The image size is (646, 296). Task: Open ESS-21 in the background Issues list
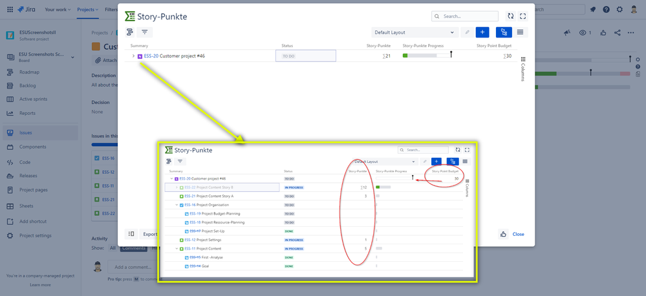coord(108,200)
